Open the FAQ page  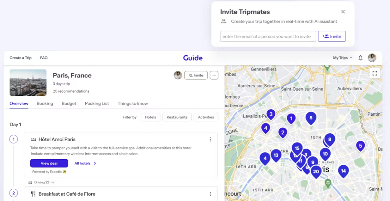pos(44,58)
